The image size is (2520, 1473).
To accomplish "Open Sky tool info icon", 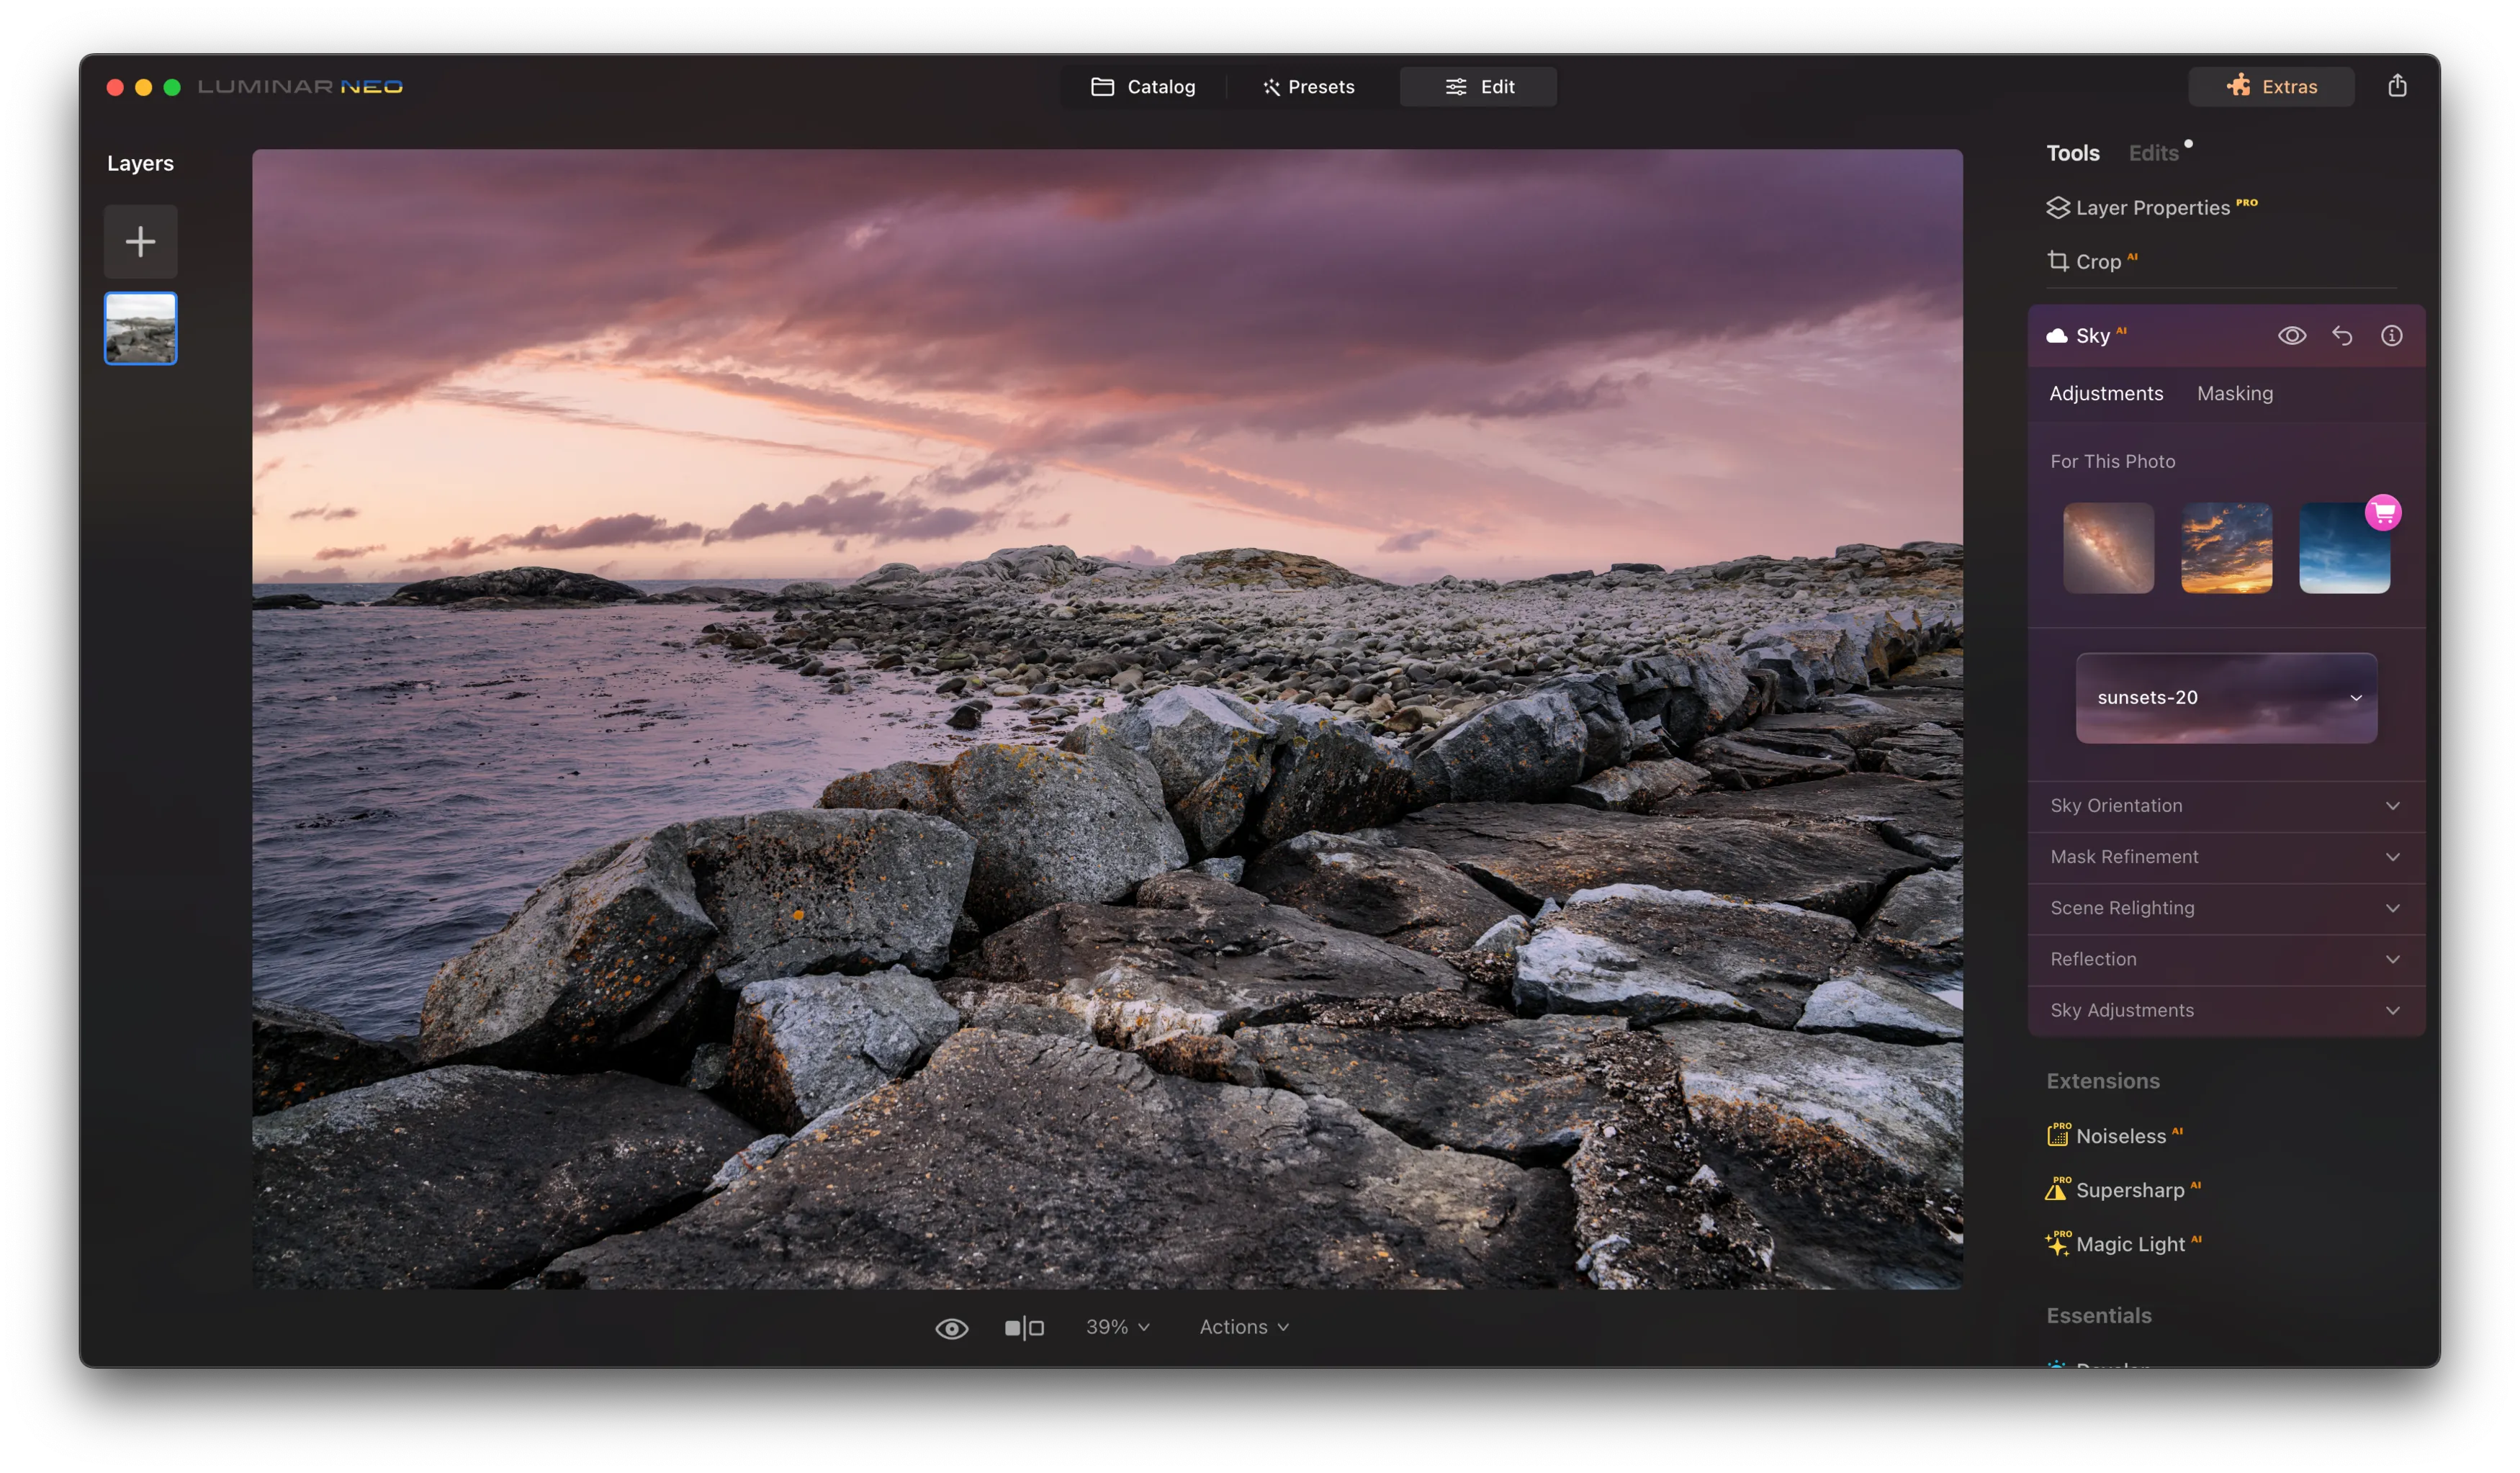I will 2391,336.
